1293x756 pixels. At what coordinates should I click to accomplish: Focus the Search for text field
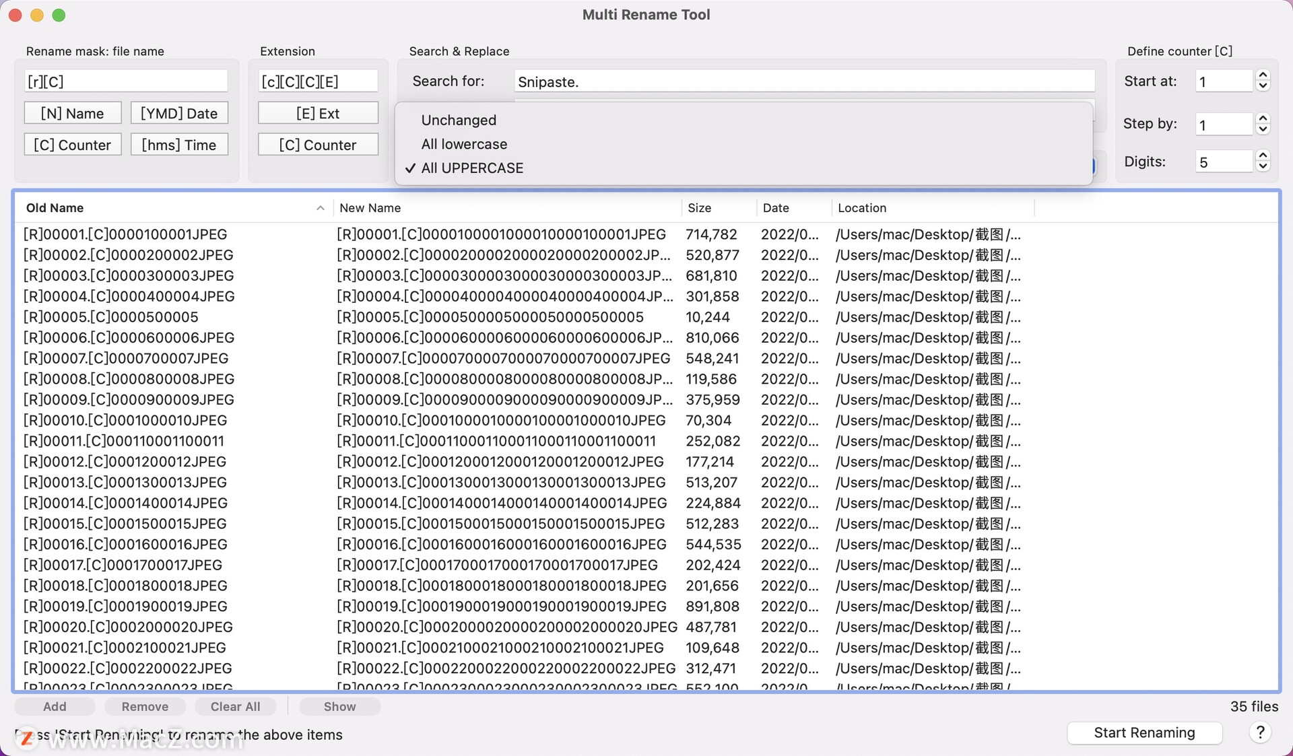tap(804, 81)
